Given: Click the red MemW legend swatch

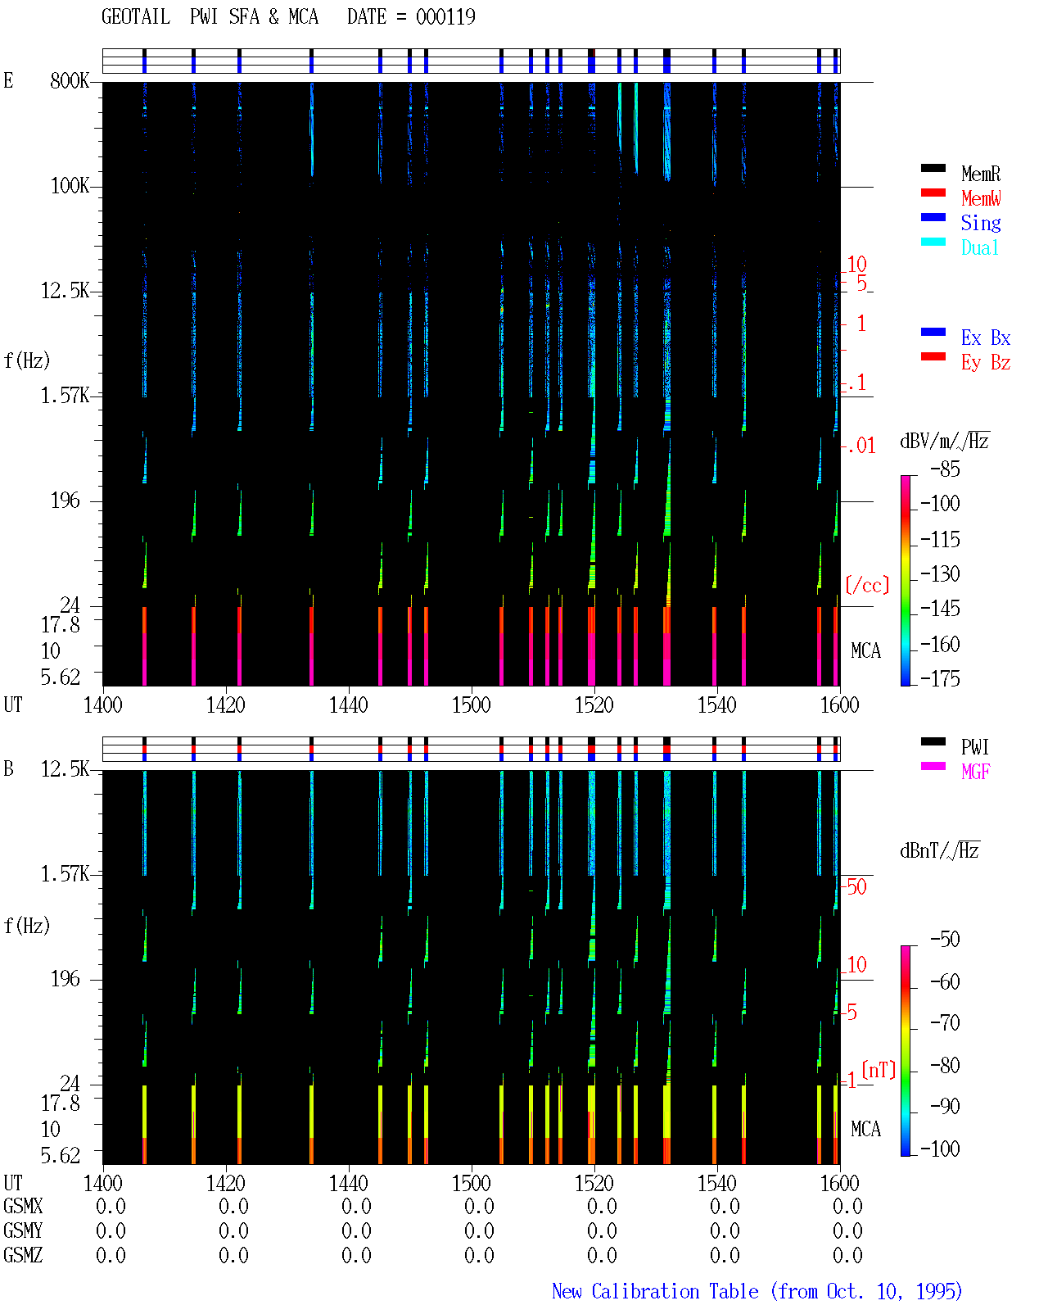Looking at the screenshot, I should [x=933, y=193].
